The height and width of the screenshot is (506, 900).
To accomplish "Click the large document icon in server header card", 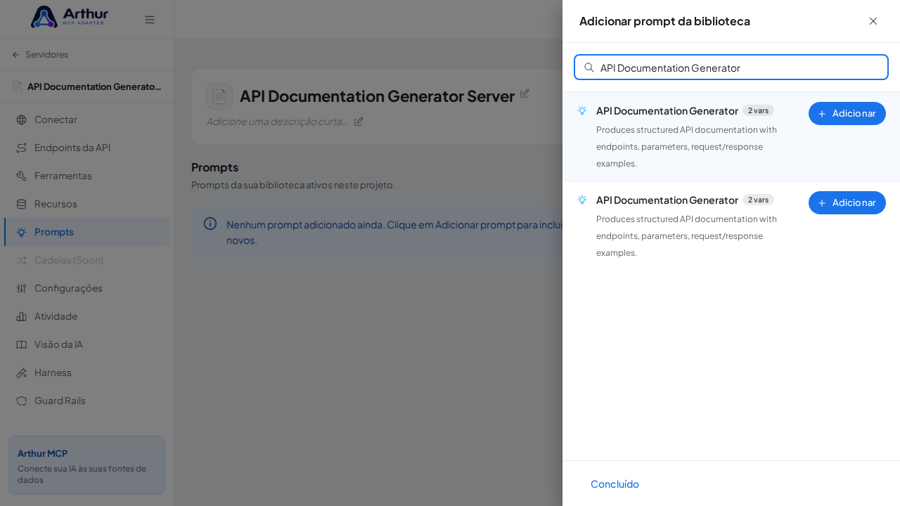I will (219, 96).
